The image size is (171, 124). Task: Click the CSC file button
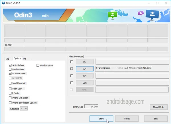[x=84, y=83]
